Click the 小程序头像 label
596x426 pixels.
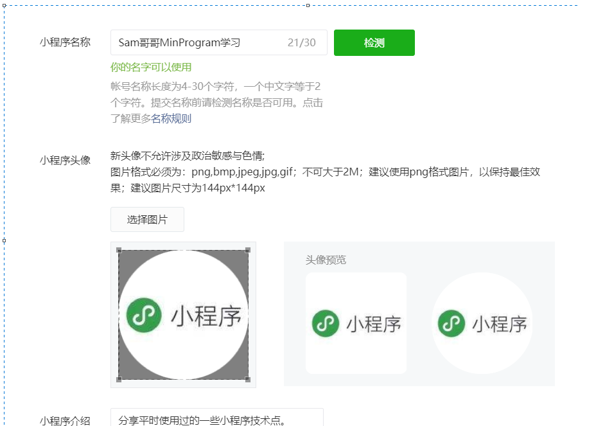click(65, 160)
